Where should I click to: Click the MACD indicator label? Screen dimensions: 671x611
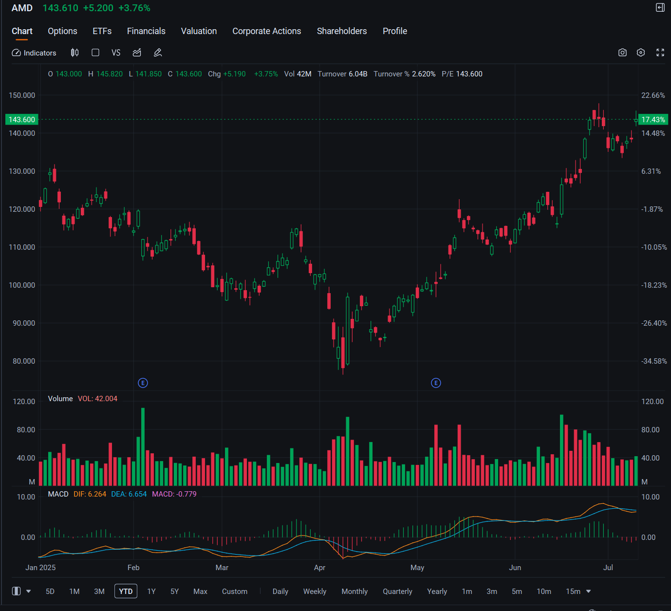(58, 494)
